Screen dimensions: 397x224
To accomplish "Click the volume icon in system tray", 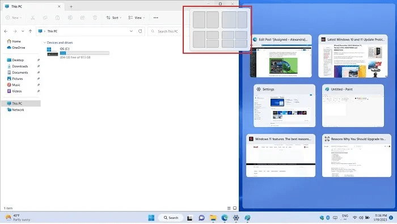I will 361,218.
